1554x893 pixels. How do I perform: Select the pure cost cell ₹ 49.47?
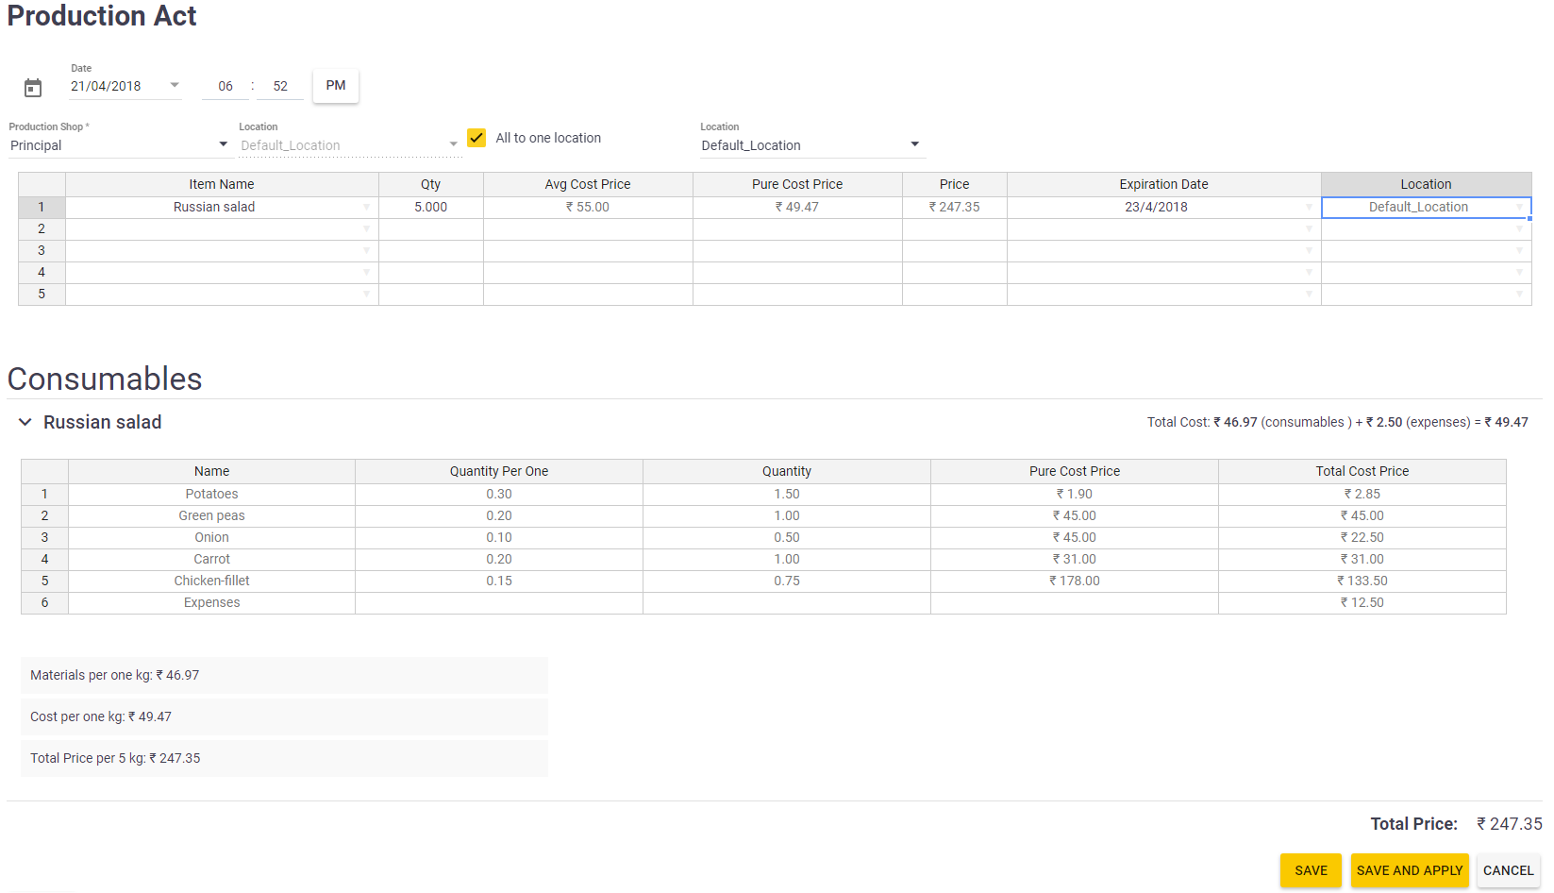point(797,207)
